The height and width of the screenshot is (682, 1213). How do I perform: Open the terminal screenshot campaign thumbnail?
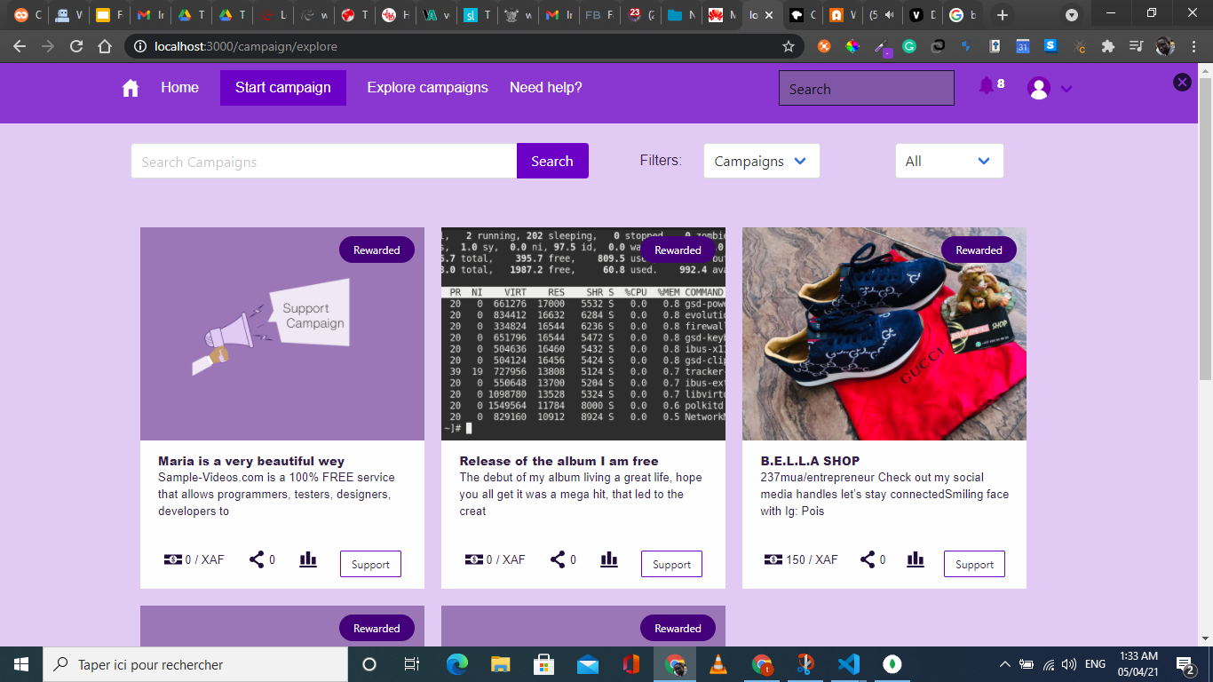tap(583, 334)
